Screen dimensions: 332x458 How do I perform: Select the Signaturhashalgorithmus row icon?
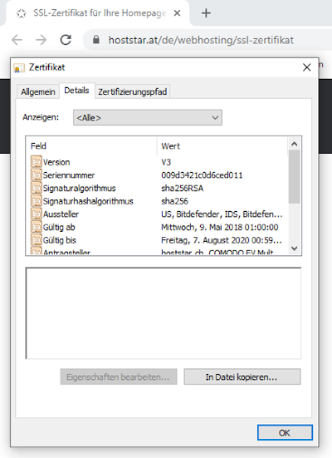(x=37, y=200)
